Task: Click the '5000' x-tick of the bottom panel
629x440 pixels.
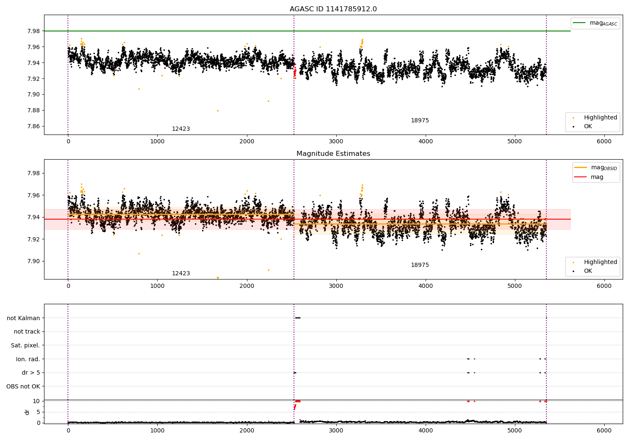Action: (515, 430)
